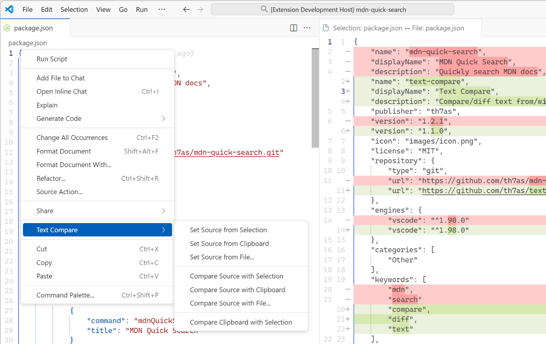Go back with the left arrow
This screenshot has height=344, width=546.
(186, 9)
